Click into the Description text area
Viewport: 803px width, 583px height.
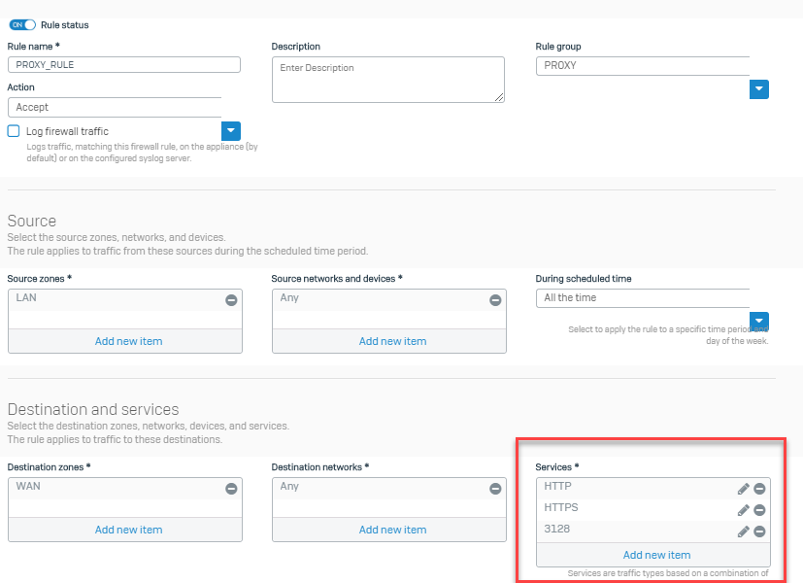pyautogui.click(x=387, y=79)
